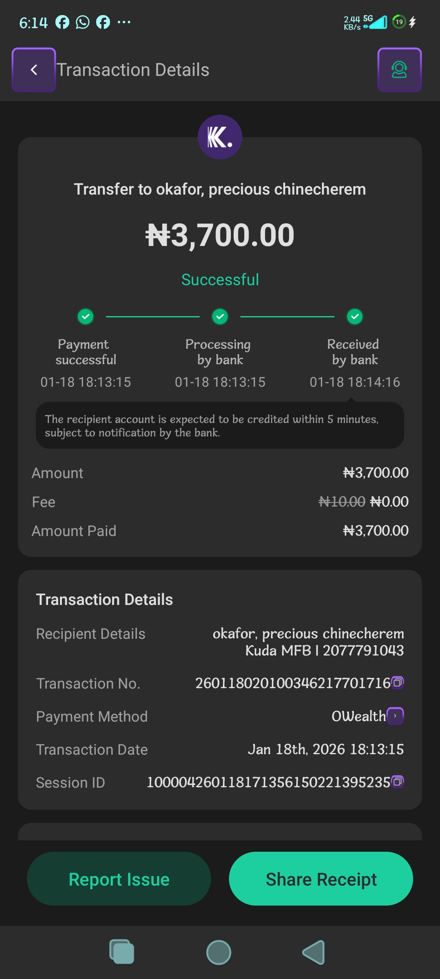Viewport: 440px width, 979px height.
Task: Open Android recent apps button
Action: click(121, 952)
